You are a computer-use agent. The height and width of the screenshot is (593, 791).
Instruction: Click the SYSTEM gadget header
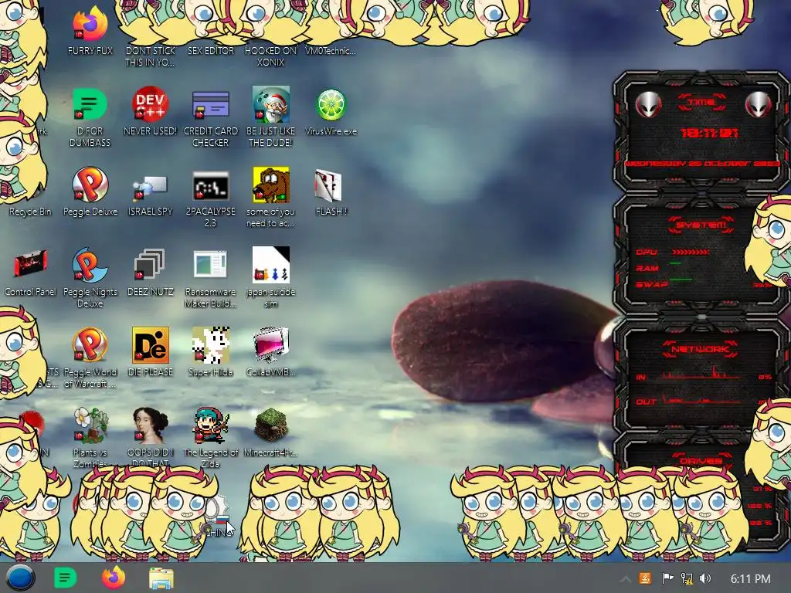click(x=701, y=225)
